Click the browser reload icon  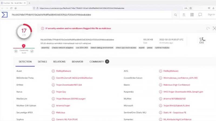click(11, 8)
